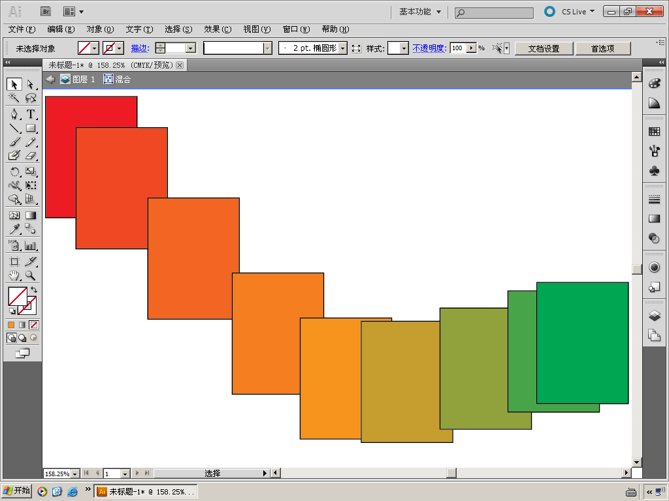669x501 pixels.
Task: Select the Selection tool (black arrow)
Action: [x=14, y=84]
